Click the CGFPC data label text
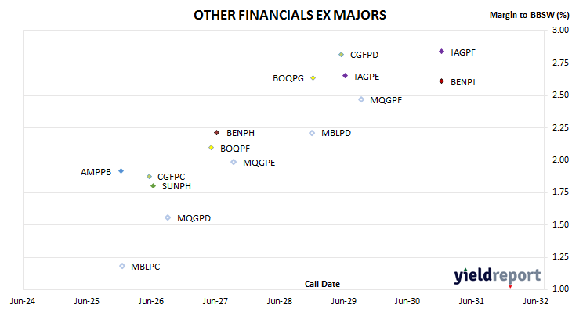This screenshot has height=312, width=572. click(171, 177)
